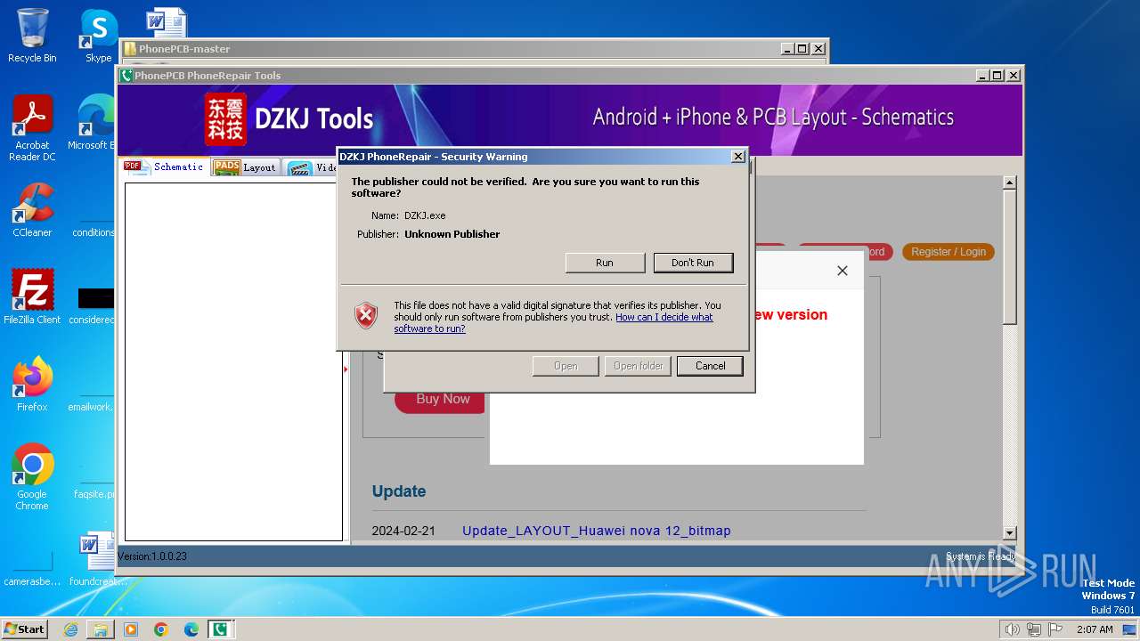This screenshot has width=1140, height=641.
Task: Click the red panel collapse arrow
Action: pos(346,369)
